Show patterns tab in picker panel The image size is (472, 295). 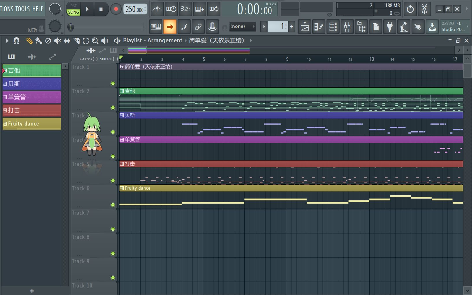pos(11,57)
